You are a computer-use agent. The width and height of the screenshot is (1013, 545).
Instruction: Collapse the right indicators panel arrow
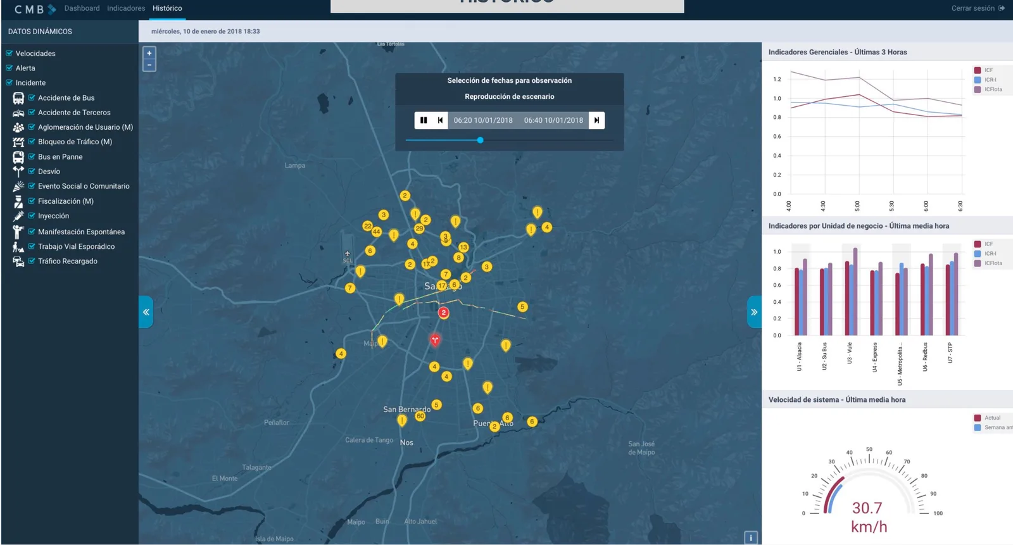(x=754, y=312)
